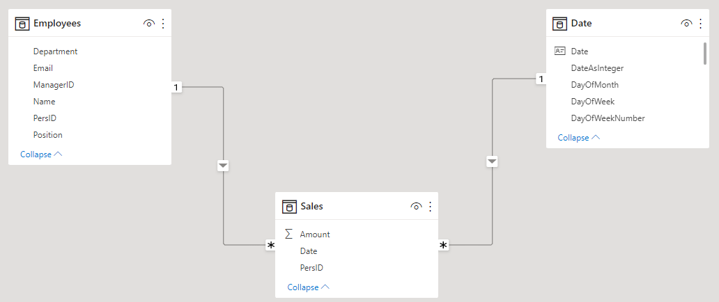This screenshot has width=719, height=302.
Task: Select the ManagerID field in Employees
Action: [54, 85]
